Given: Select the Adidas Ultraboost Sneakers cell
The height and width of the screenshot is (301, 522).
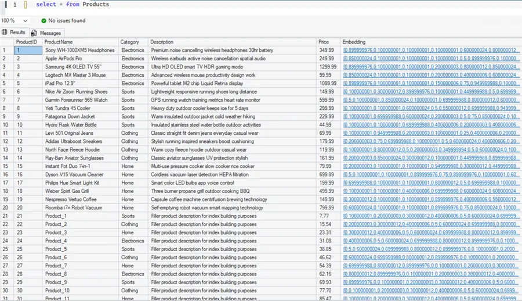Looking at the screenshot, I should tap(80, 141).
